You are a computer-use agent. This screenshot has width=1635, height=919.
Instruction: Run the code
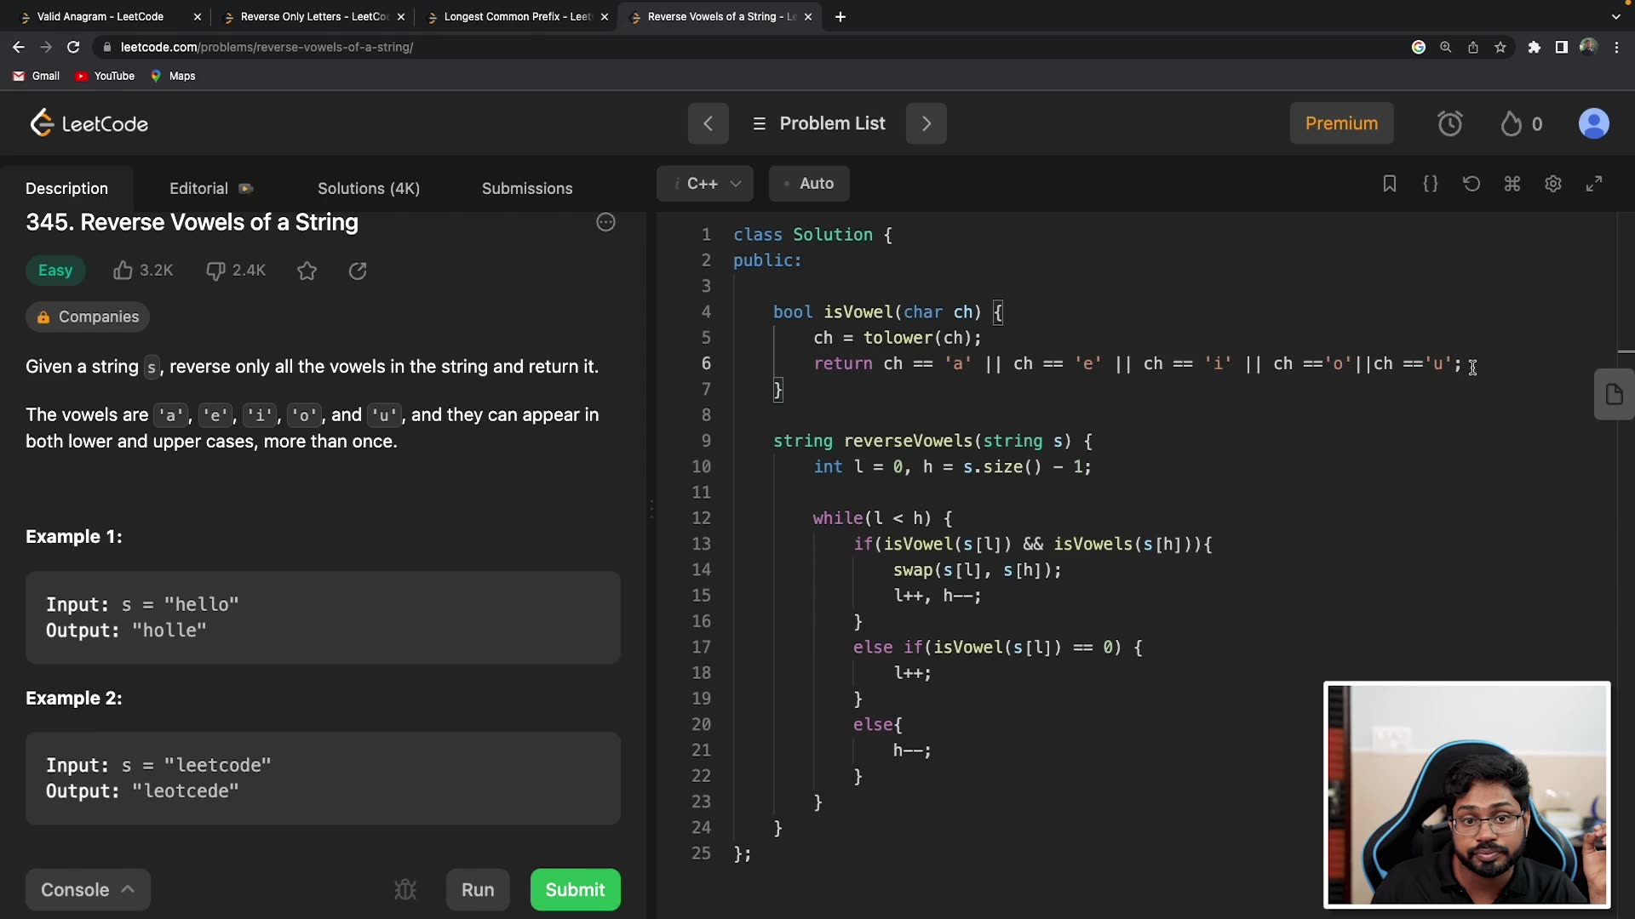(478, 890)
